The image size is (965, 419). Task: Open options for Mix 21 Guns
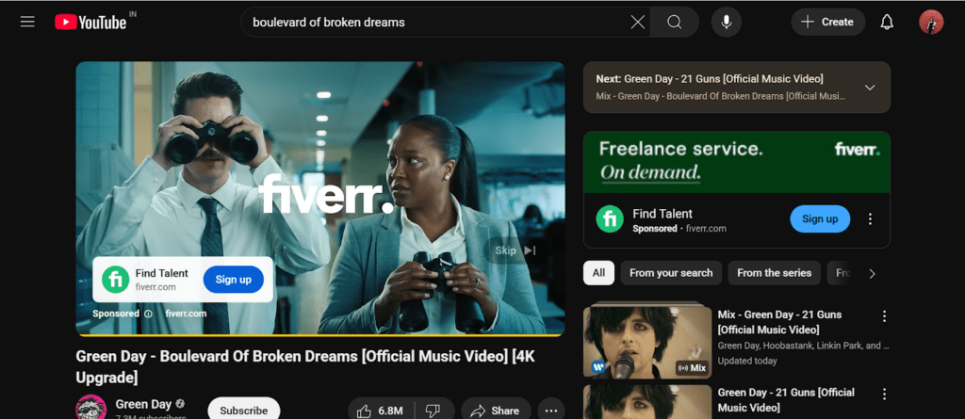[x=884, y=316]
